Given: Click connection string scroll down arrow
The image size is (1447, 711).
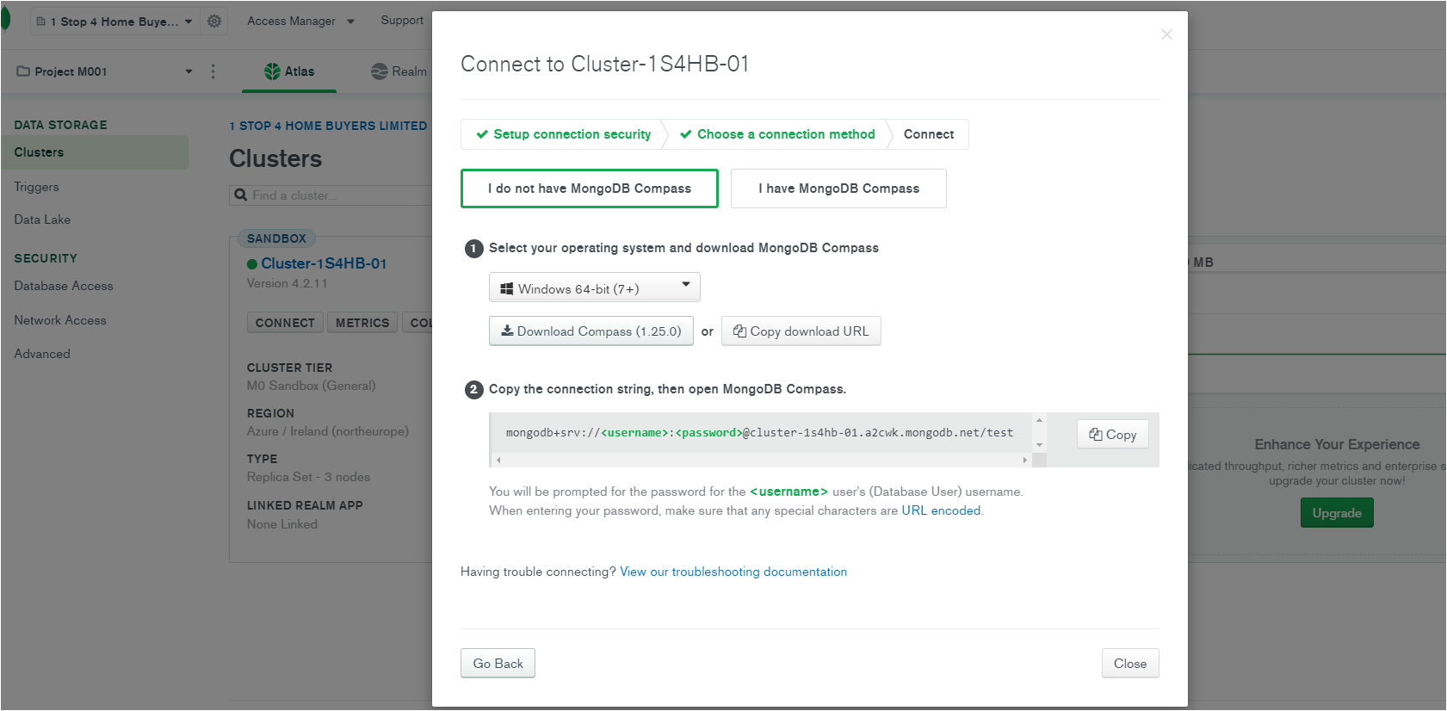Looking at the screenshot, I should tap(1040, 445).
